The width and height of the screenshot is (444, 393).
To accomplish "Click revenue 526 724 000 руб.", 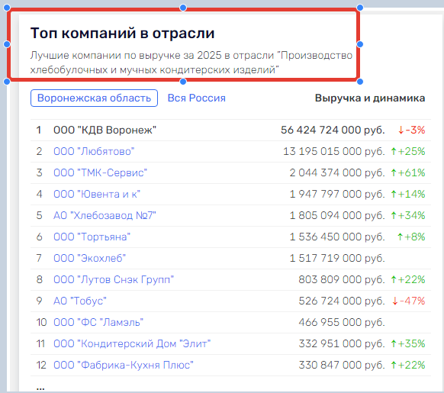I will (x=342, y=301).
